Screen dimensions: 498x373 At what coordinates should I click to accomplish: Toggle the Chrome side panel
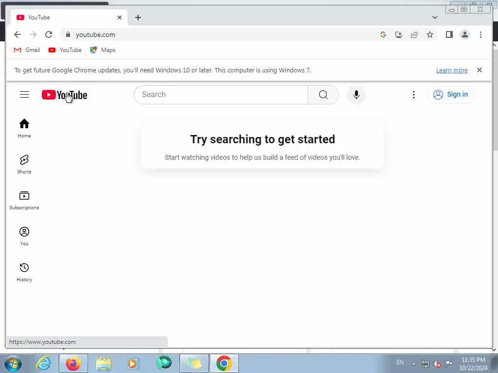tap(449, 34)
